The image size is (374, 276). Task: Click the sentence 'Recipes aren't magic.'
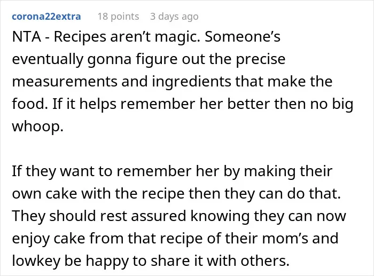tap(127, 37)
